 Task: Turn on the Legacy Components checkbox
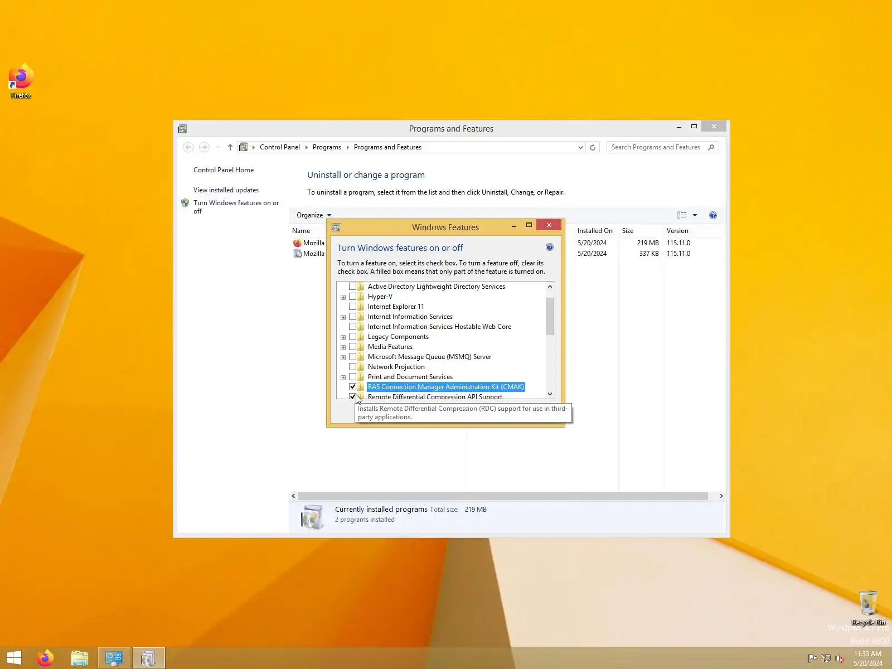(352, 337)
